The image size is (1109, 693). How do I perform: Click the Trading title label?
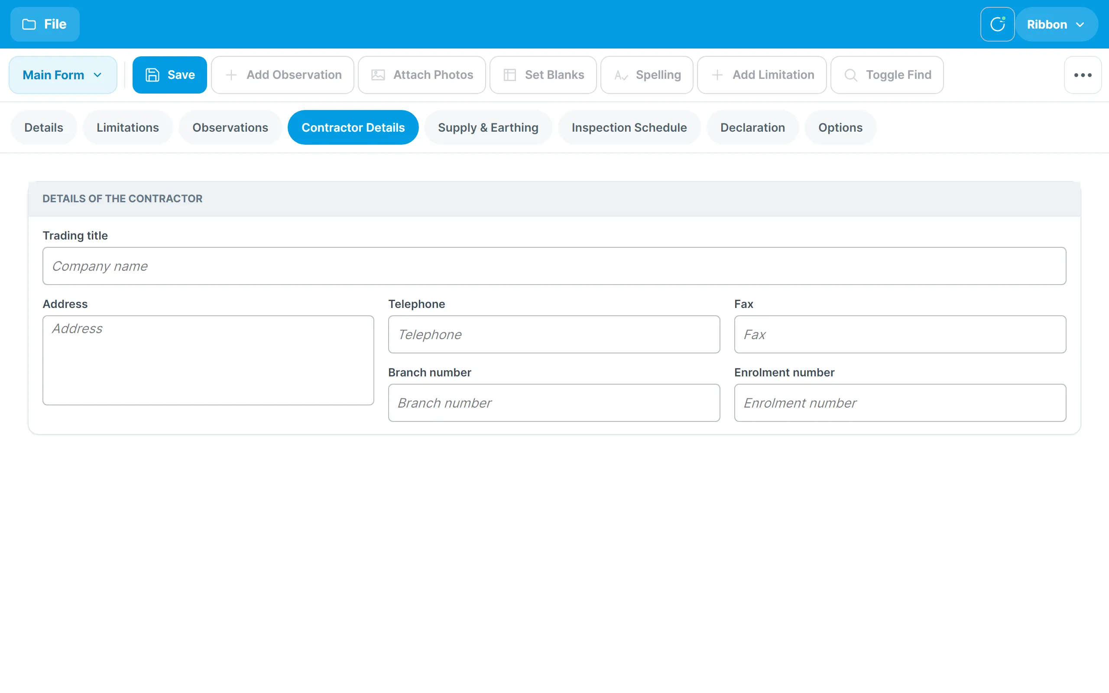75,236
